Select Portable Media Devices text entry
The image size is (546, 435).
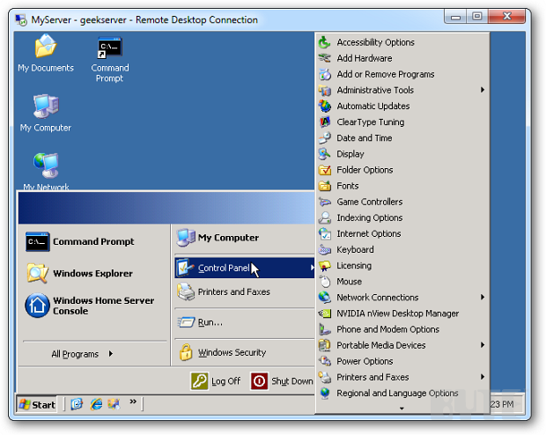[381, 345]
